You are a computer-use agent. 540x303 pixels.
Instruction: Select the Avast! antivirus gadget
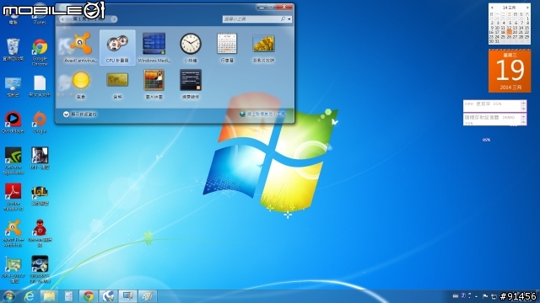(x=81, y=47)
